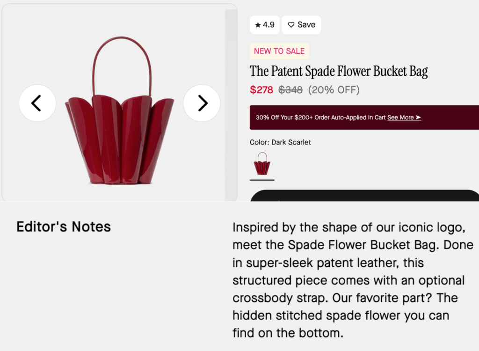
Task: Click the NEW TO SALE badge
Action: tap(279, 51)
